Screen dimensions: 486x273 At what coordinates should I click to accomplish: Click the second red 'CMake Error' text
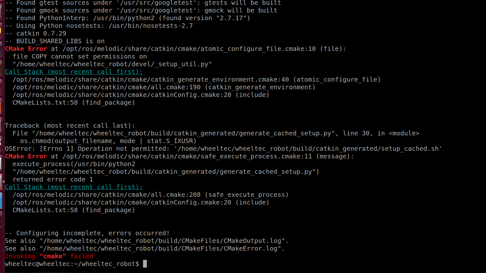coord(26,156)
